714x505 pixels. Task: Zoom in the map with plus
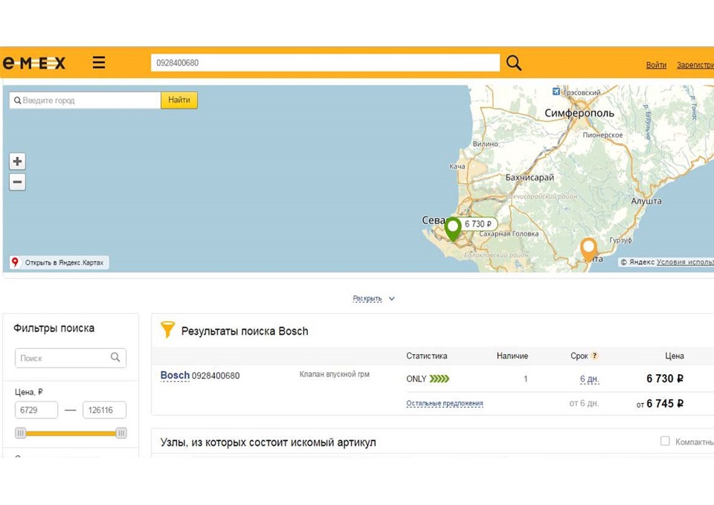click(17, 161)
